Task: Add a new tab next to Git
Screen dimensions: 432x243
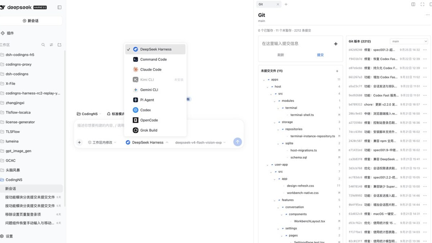Action: pyautogui.click(x=286, y=4)
